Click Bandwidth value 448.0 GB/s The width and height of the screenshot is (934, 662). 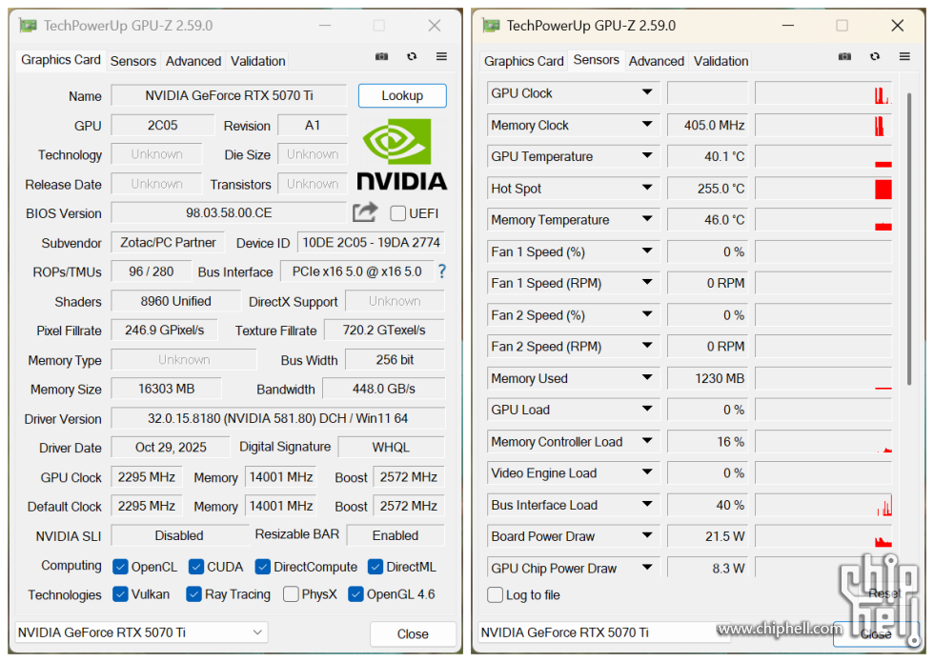383,389
